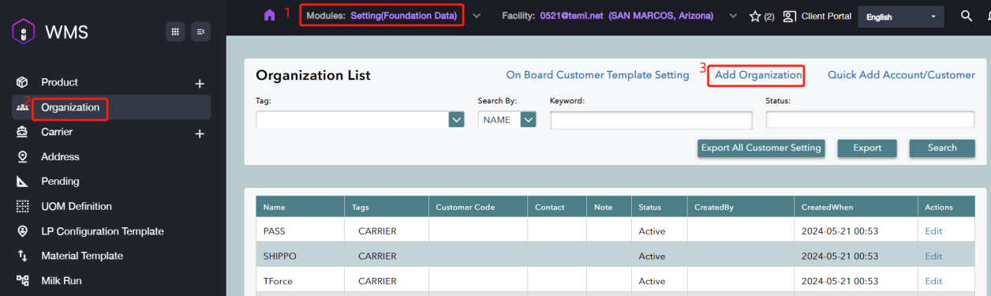Open the Facility dropdown chevron
991x296 pixels.
click(733, 16)
